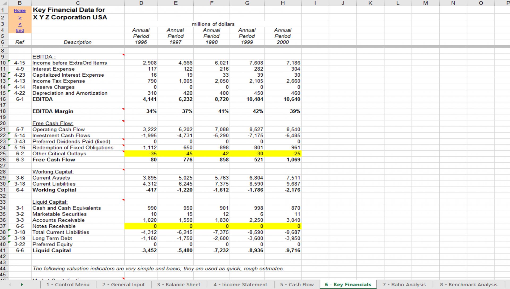Image resolution: width=510 pixels, height=289 pixels.
Task: Select yellow Other Critical Outlays cell -25
Action: pyautogui.click(x=283, y=154)
